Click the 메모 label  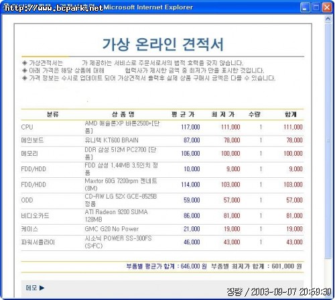(31, 288)
